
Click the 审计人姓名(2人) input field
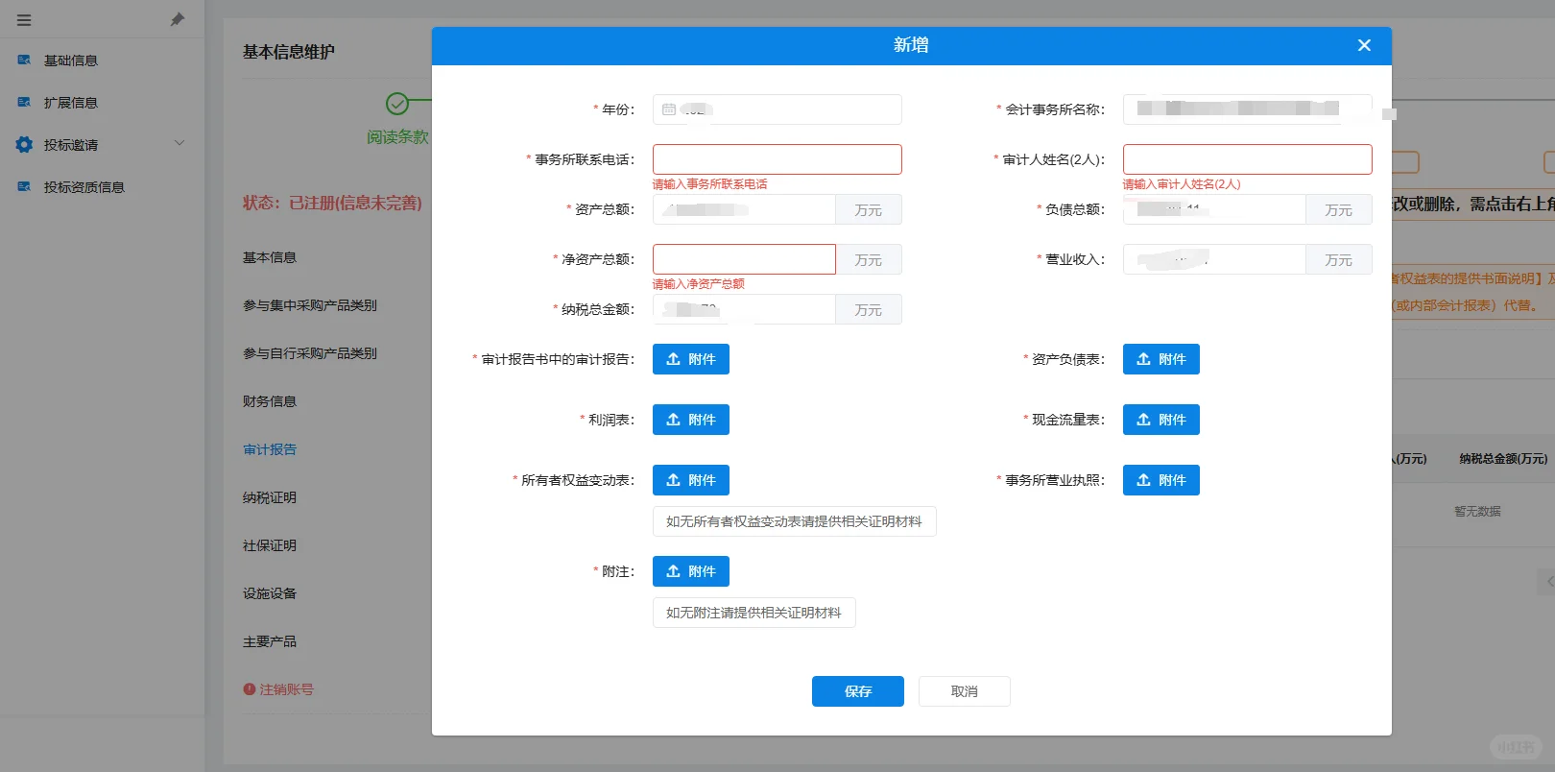1248,159
